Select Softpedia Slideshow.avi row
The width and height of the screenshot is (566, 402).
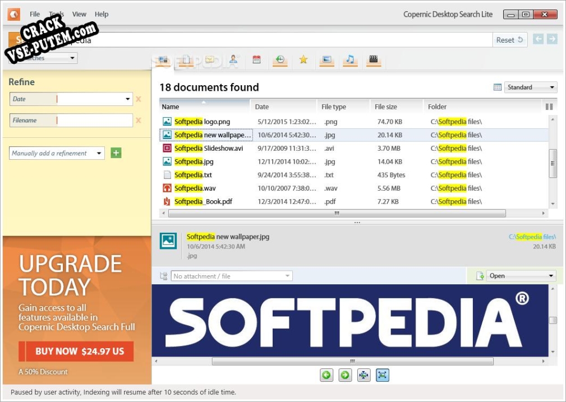point(354,149)
